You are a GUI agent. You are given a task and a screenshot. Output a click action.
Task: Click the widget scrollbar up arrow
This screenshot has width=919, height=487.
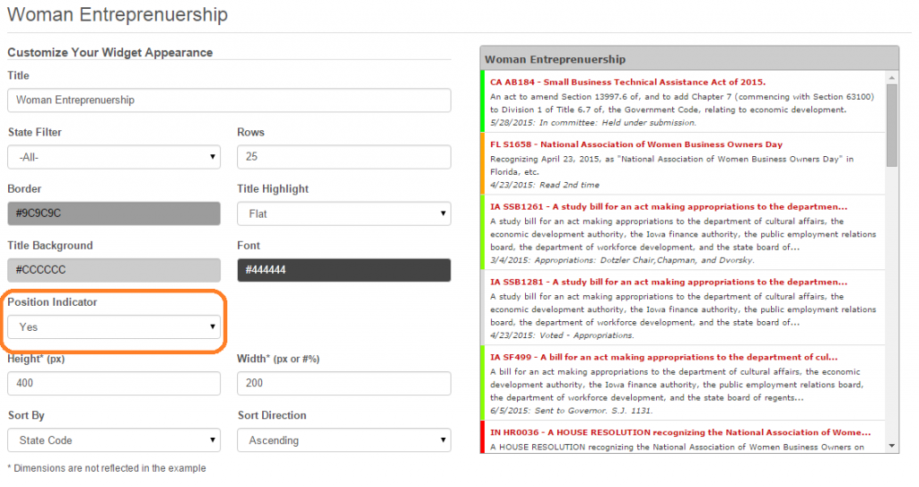click(x=891, y=78)
